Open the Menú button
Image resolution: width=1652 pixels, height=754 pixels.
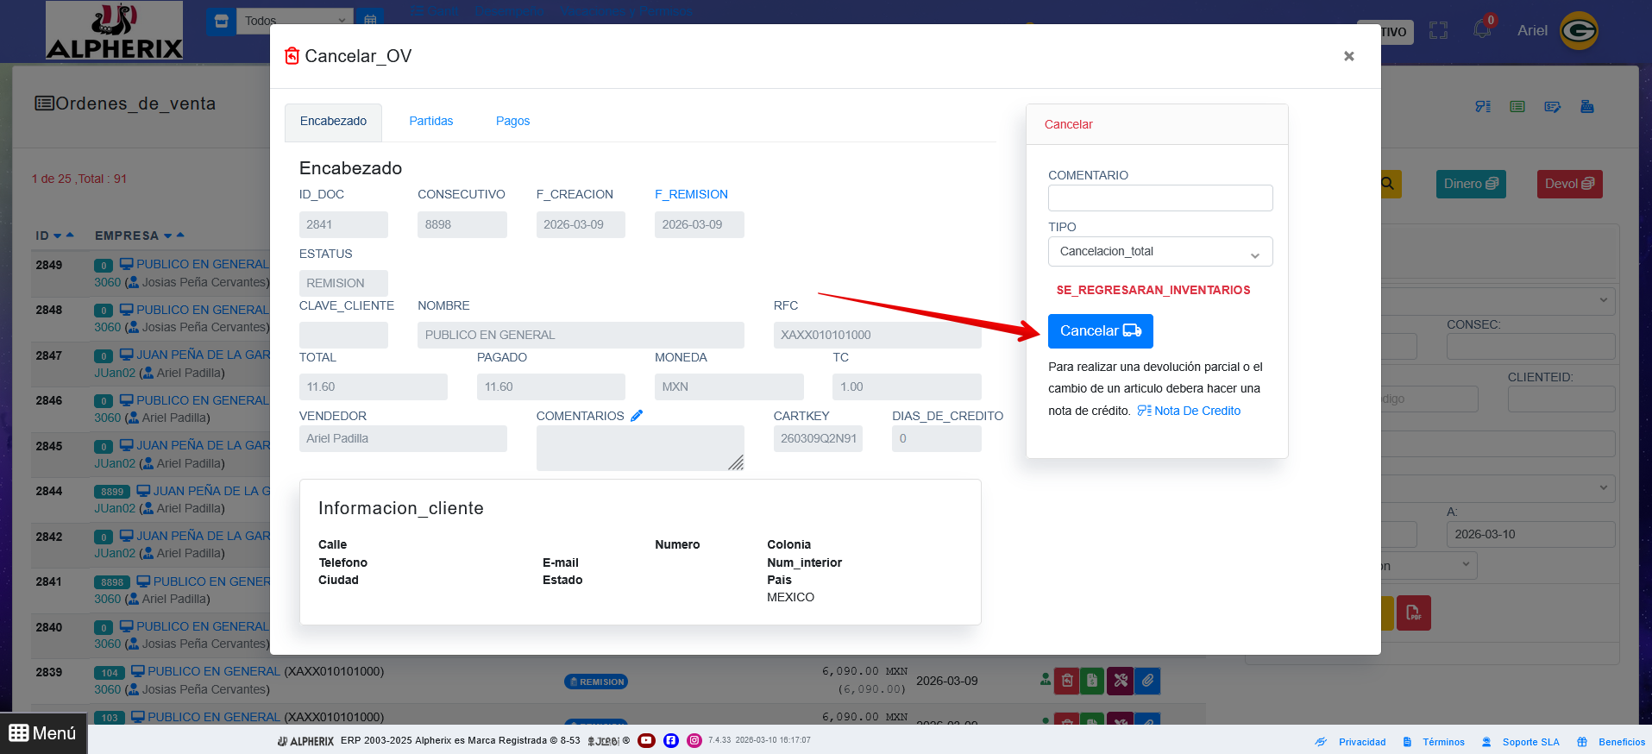(43, 733)
